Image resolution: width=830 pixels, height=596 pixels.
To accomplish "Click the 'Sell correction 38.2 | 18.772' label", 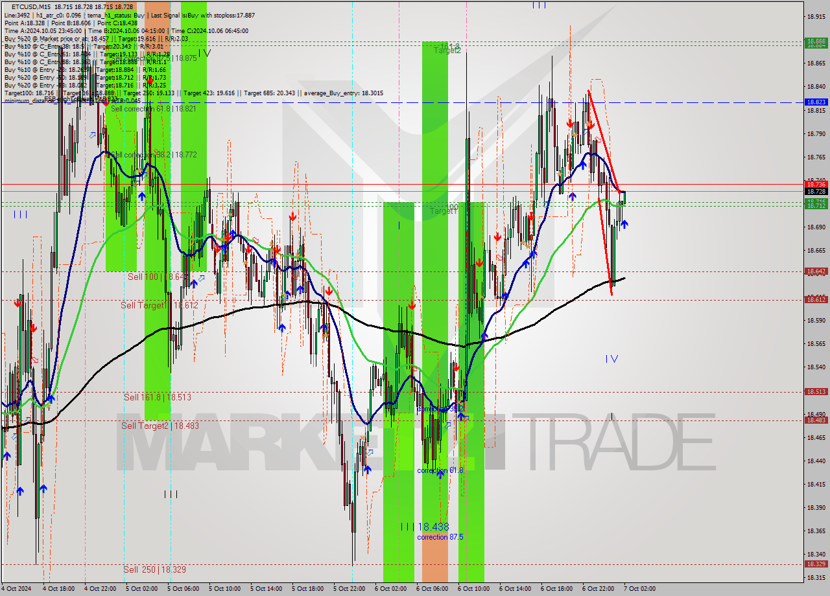I will click(x=154, y=154).
